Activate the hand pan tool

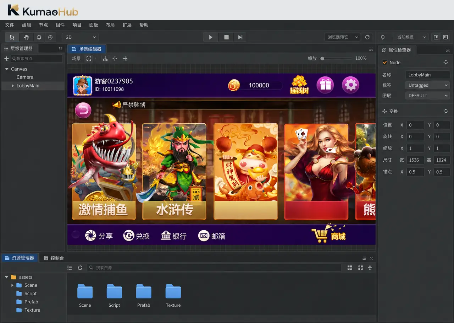click(26, 37)
